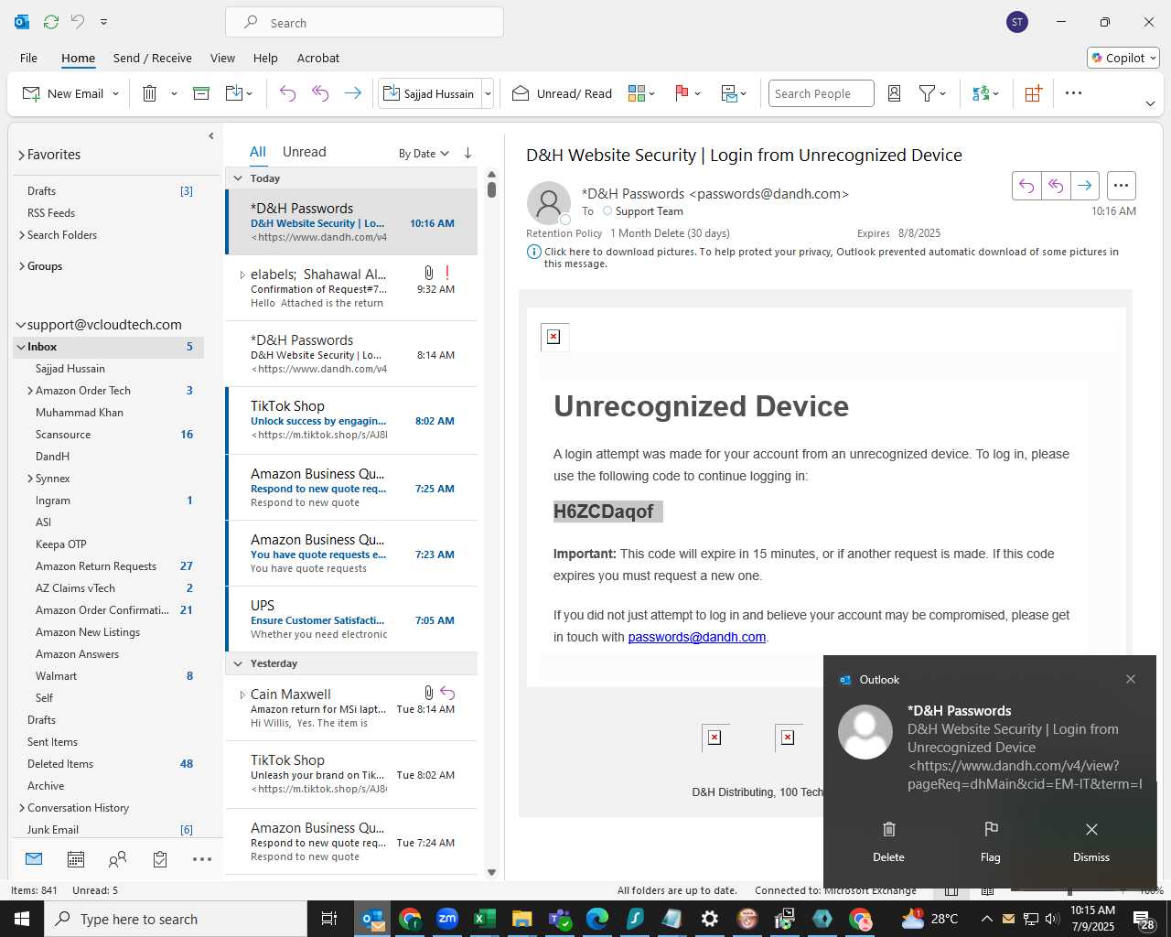
Task: Collapse the Today group header
Action: pyautogui.click(x=238, y=178)
